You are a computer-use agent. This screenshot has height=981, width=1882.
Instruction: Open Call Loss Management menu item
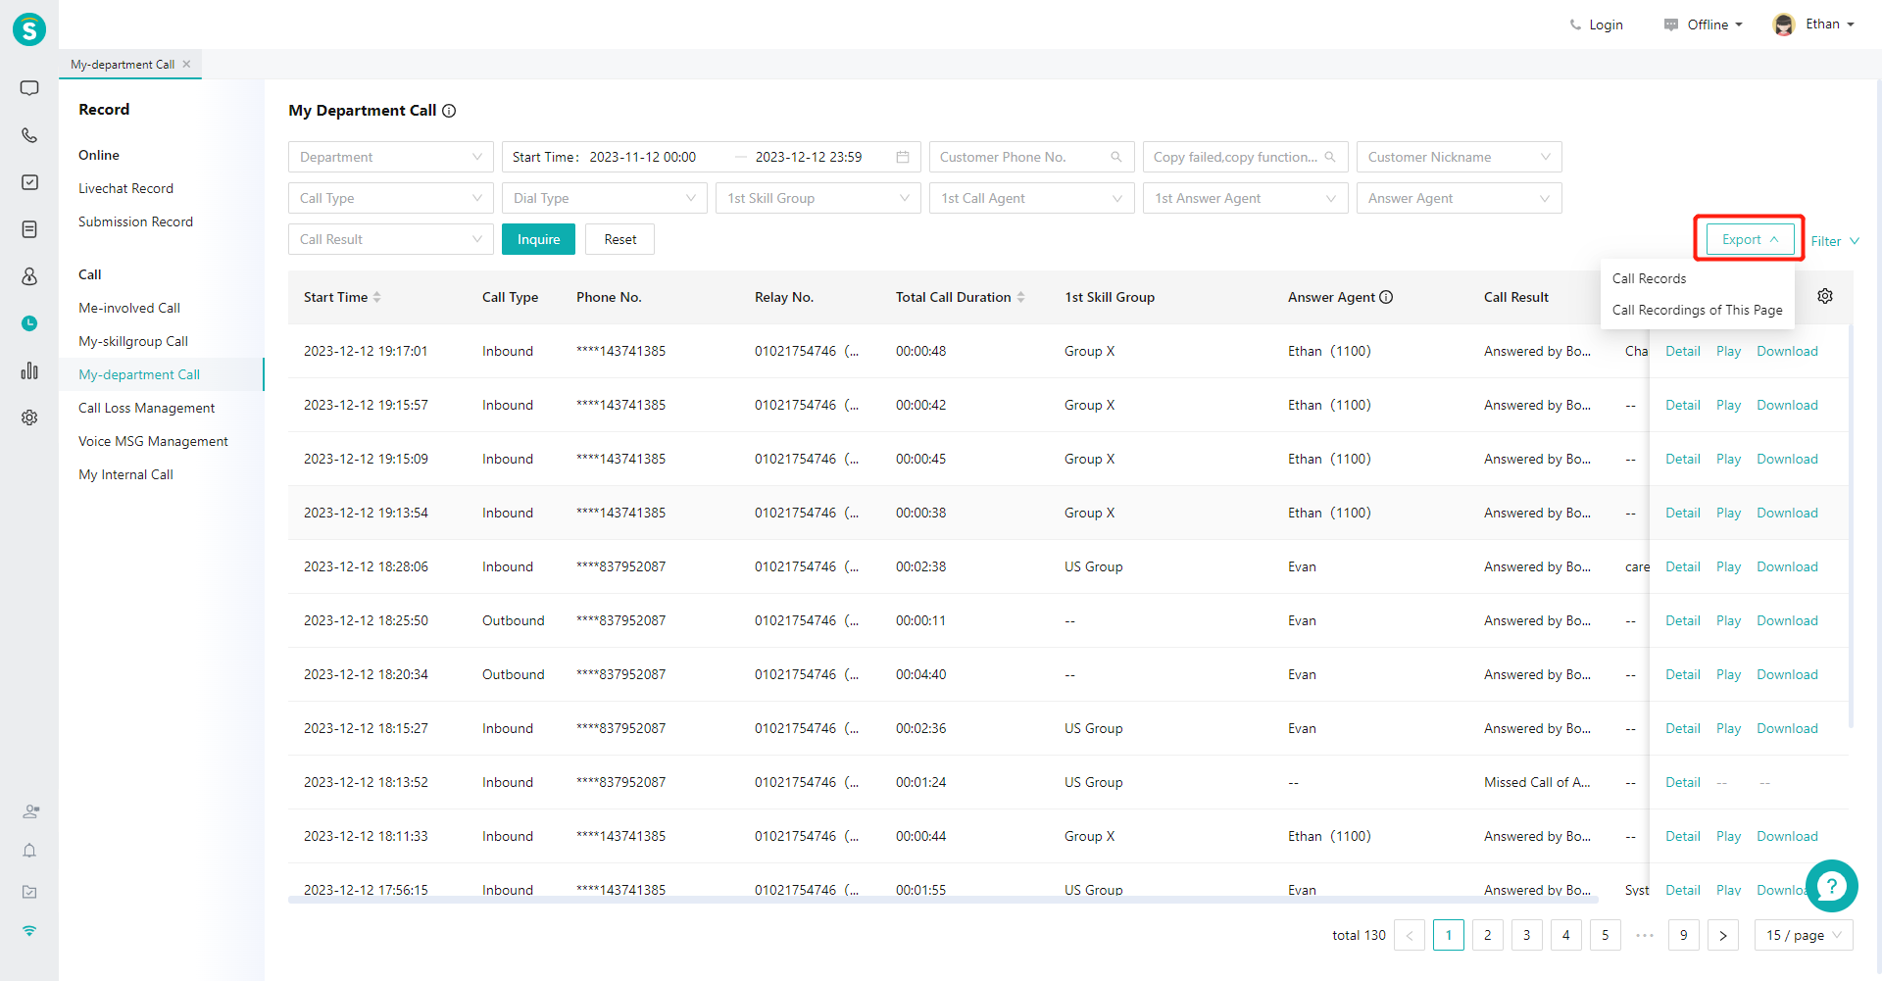tap(146, 408)
